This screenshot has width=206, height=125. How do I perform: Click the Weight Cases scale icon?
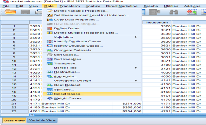(x=50, y=98)
